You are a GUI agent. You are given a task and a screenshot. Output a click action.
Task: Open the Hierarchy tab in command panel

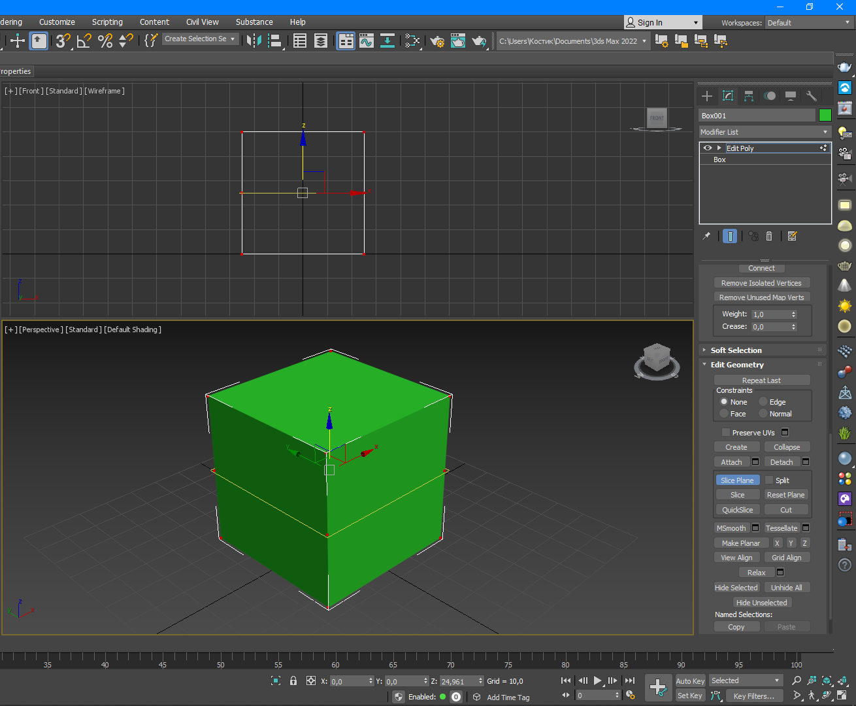pos(749,96)
